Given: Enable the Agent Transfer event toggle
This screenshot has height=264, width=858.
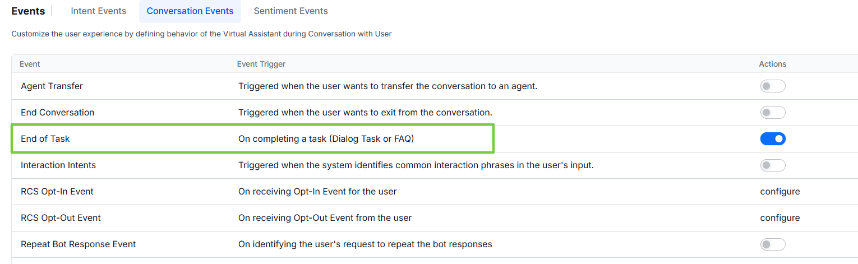Looking at the screenshot, I should tap(772, 86).
